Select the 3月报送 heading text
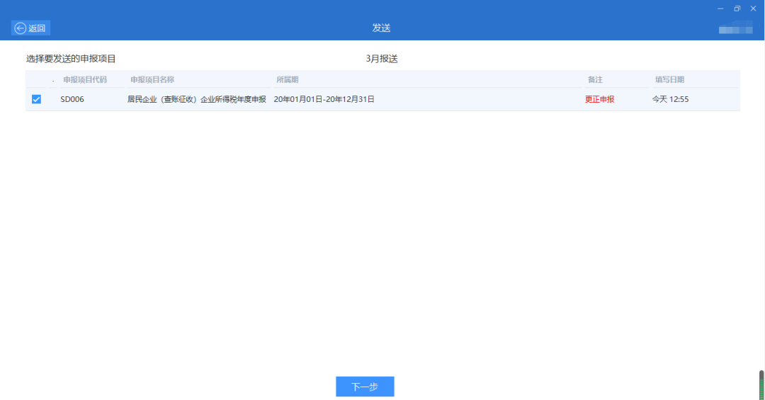This screenshot has height=400, width=765. pyautogui.click(x=382, y=59)
